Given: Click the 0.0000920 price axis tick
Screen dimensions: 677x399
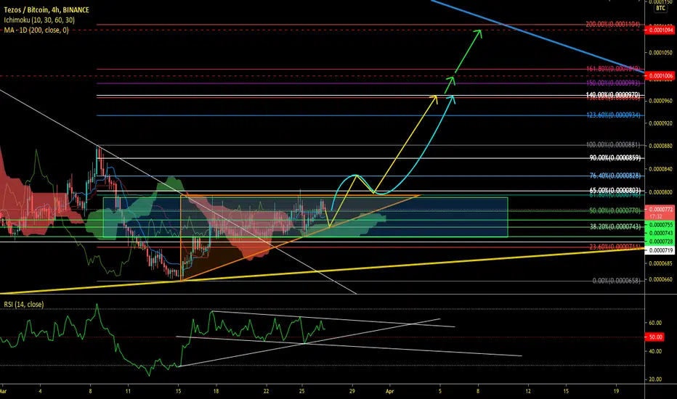Looking at the screenshot, I should point(660,123).
